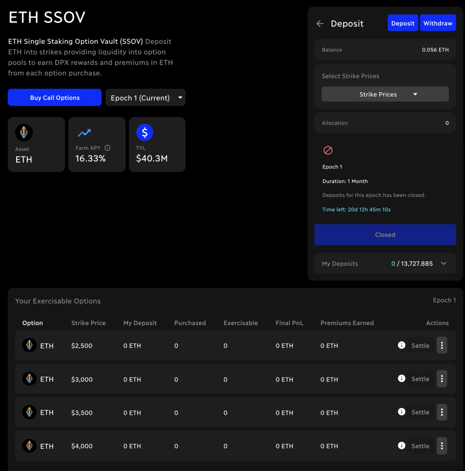Click the Option column header
Viewport: 465px width, 471px height.
33,323
